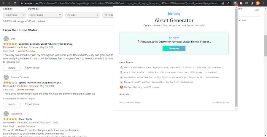Open the eufy BoostIQ RoboVac airset
The image size is (267, 137).
pyautogui.click(x=171, y=72)
